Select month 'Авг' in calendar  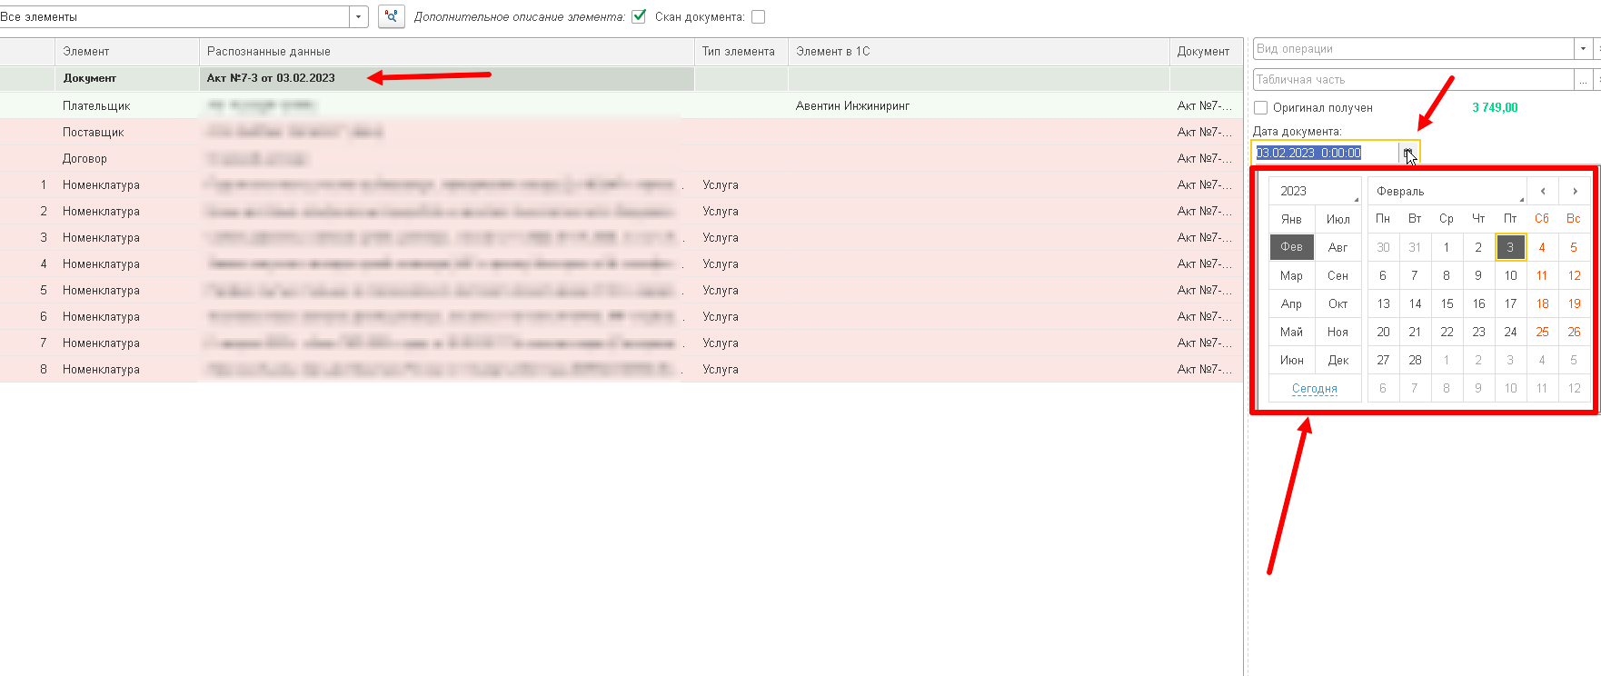coord(1337,247)
